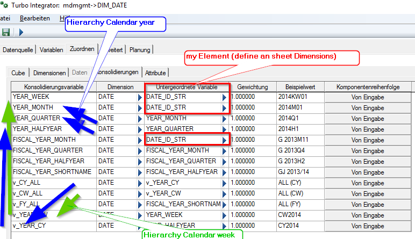Expand DATE_ID_STR dropdown in FISCAL_YEAR_MONTH row
Image resolution: width=415 pixels, height=239 pixels.
(225, 140)
